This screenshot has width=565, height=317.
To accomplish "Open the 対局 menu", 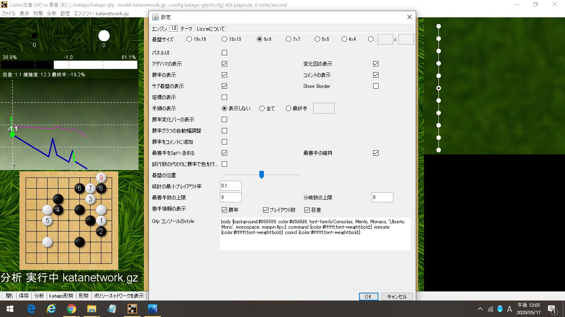I will point(38,13).
